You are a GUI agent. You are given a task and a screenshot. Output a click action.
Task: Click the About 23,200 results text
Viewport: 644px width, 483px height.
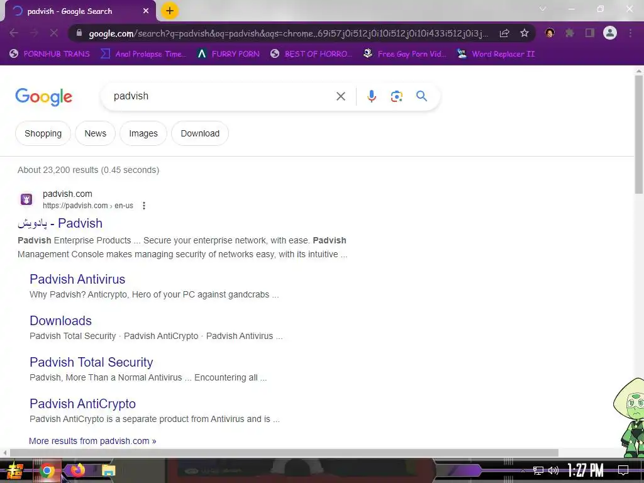point(88,170)
